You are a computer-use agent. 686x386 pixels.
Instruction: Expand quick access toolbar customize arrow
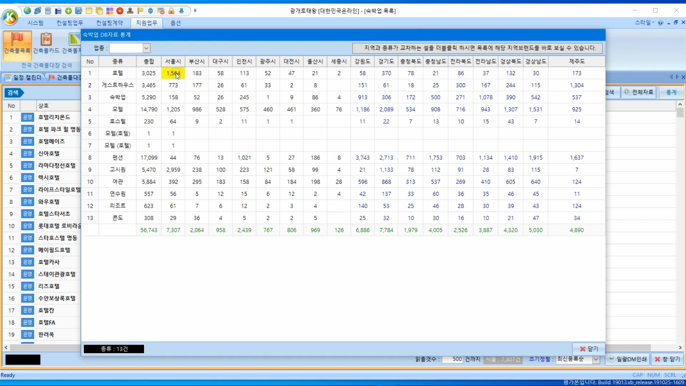(195, 11)
